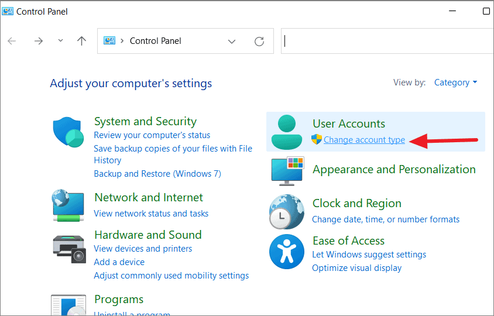Click Control Panel in the address breadcrumb

156,41
